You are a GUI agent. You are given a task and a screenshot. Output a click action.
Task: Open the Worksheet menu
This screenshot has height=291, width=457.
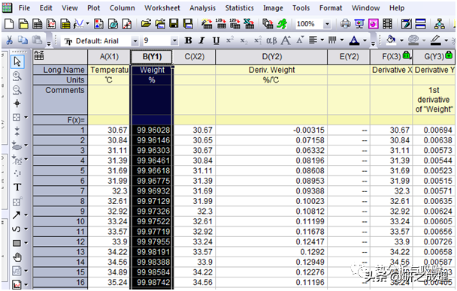click(162, 7)
